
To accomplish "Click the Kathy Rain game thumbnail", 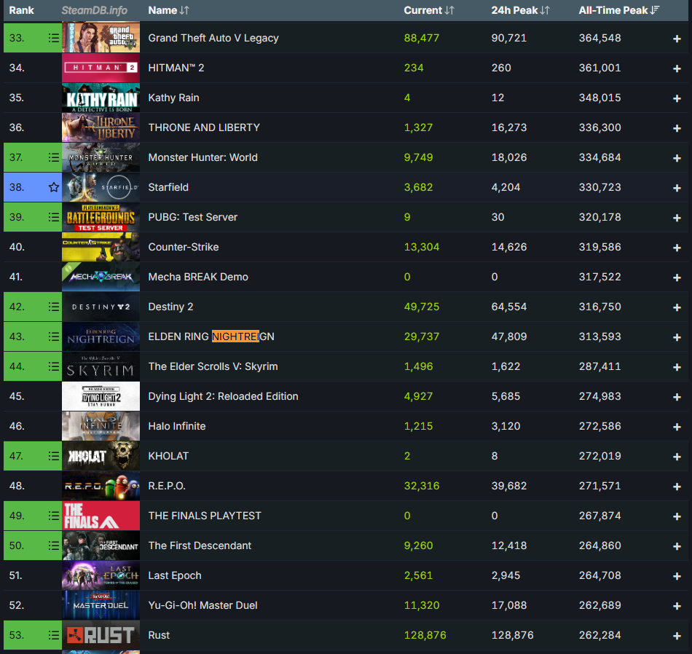I will coord(101,98).
